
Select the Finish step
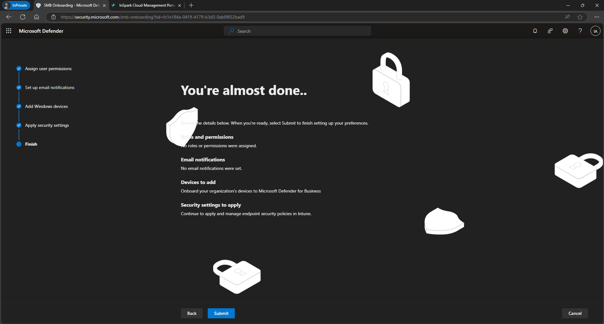[31, 144]
